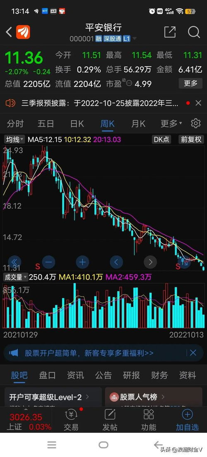Screen dimensions: 207x457
Task: Go back with the top-left arrow
Action: [x=9, y=32]
